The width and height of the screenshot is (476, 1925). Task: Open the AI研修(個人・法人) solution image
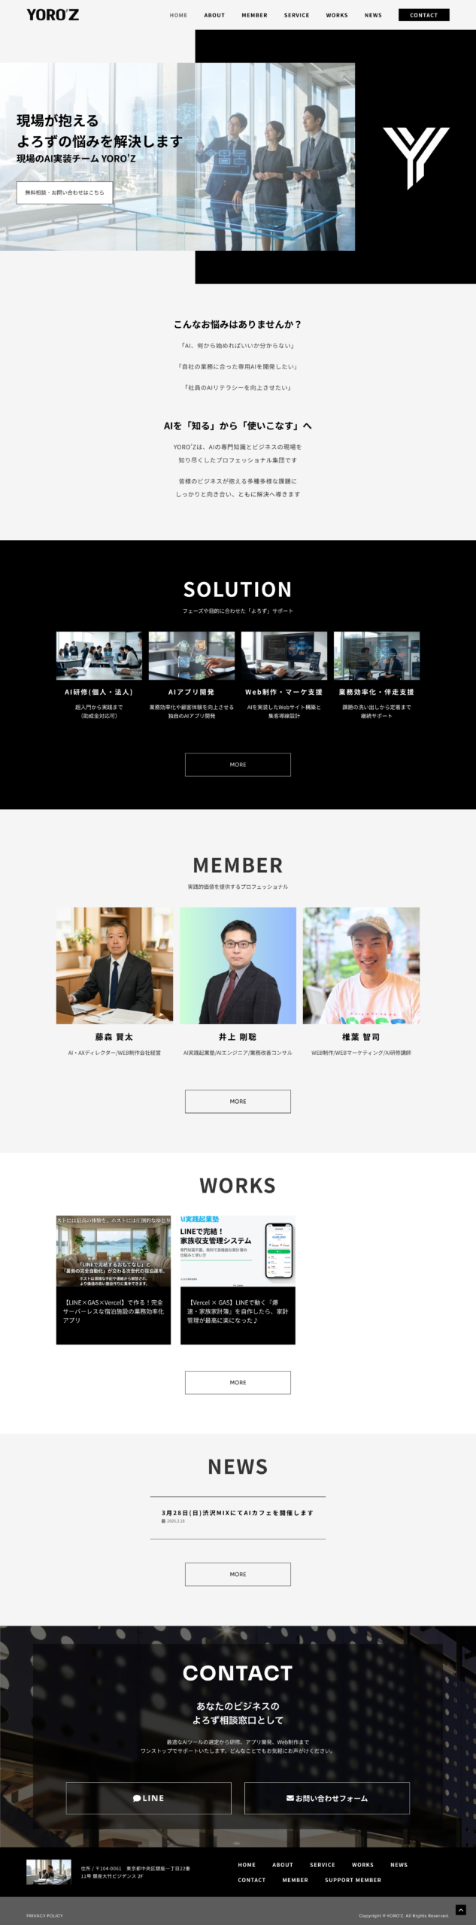(99, 655)
